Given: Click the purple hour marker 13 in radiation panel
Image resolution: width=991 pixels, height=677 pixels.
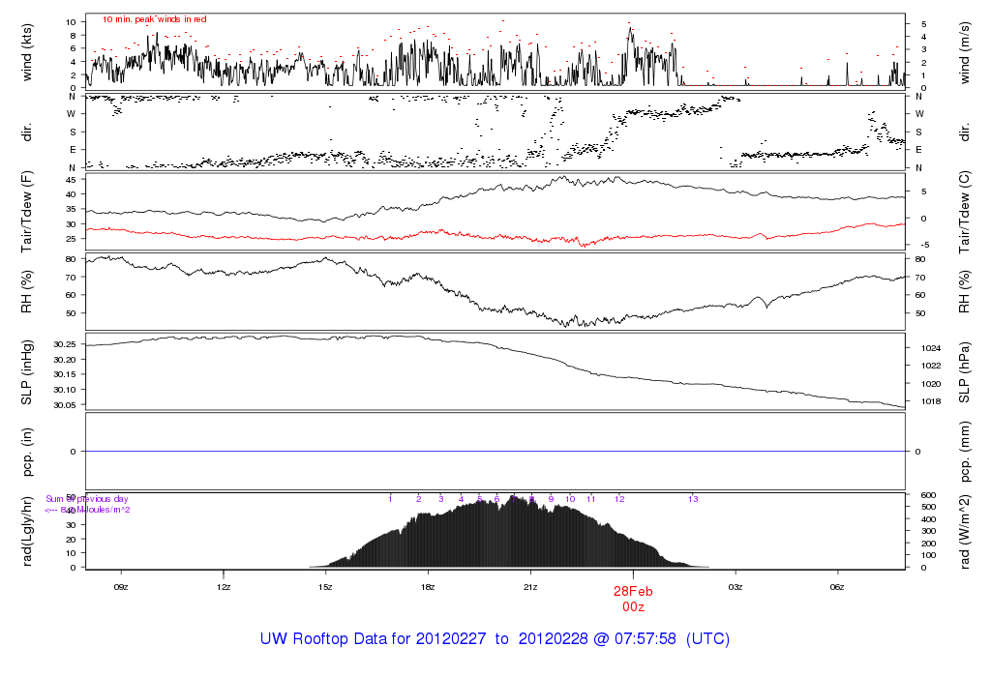Looking at the screenshot, I should (693, 499).
